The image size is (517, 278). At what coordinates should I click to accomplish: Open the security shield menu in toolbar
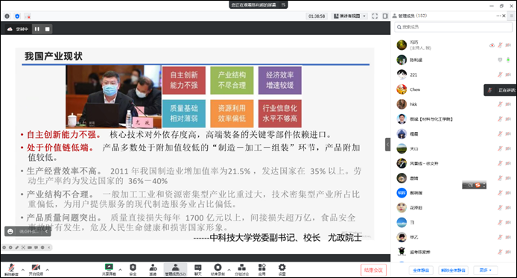tap(133, 269)
